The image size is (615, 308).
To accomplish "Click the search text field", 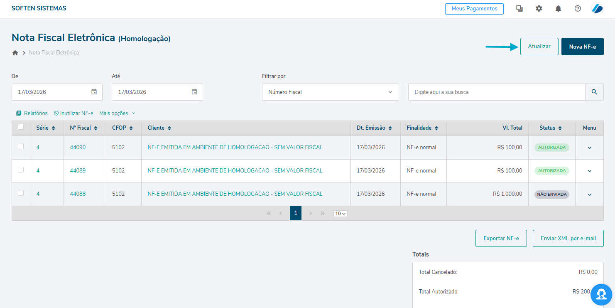I will pyautogui.click(x=497, y=92).
